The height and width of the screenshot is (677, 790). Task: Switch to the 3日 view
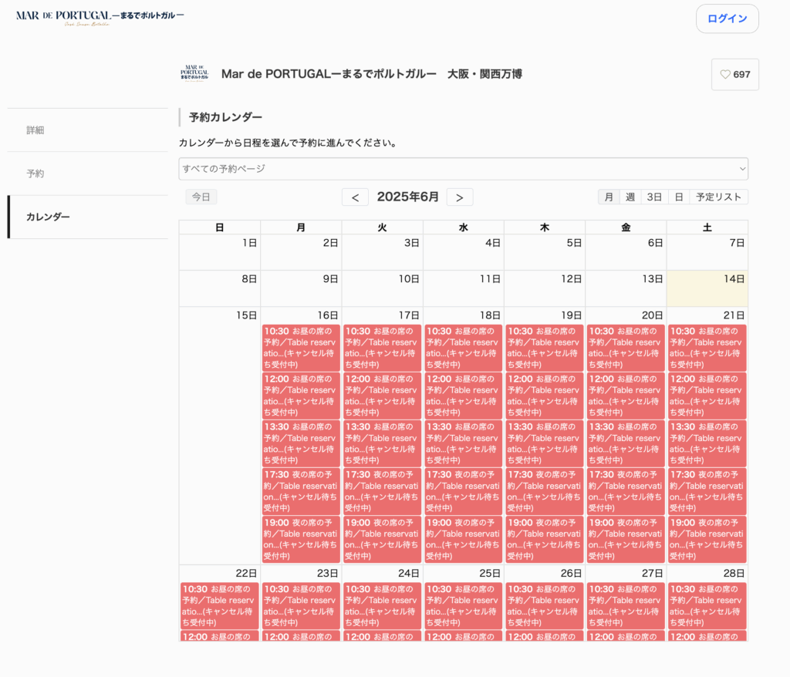tap(654, 197)
